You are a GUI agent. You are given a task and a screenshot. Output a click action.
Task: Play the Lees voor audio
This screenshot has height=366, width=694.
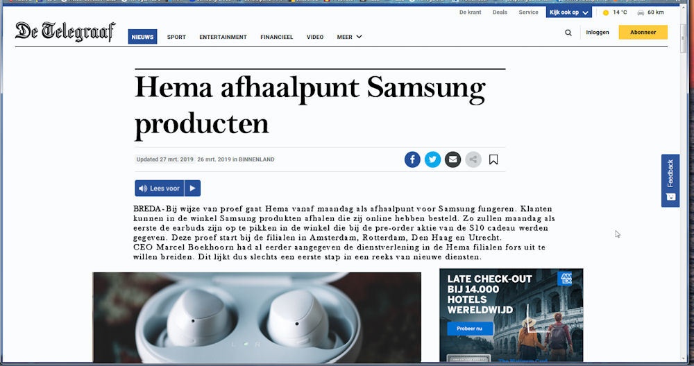point(192,189)
